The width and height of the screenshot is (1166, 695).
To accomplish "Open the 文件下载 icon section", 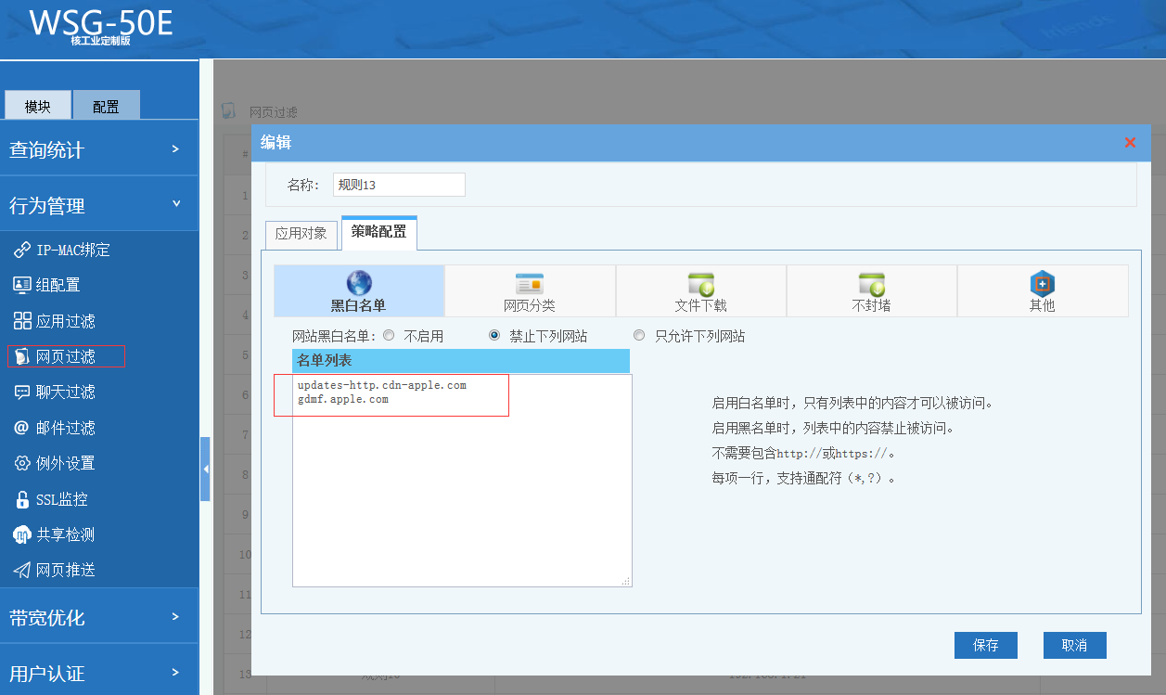I will click(700, 290).
